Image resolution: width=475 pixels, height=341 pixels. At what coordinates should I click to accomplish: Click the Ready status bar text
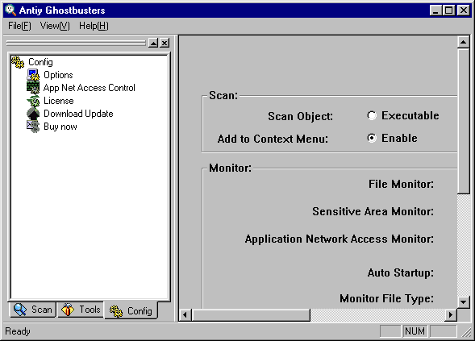click(x=18, y=331)
